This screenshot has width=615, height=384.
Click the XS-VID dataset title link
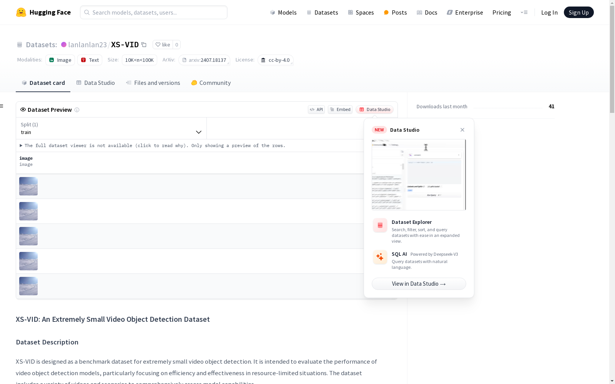[125, 45]
